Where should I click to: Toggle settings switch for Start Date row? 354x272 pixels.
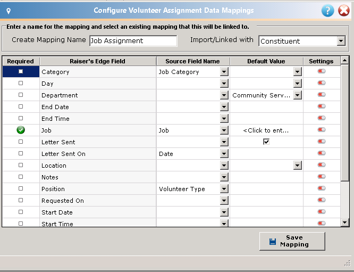(322, 212)
